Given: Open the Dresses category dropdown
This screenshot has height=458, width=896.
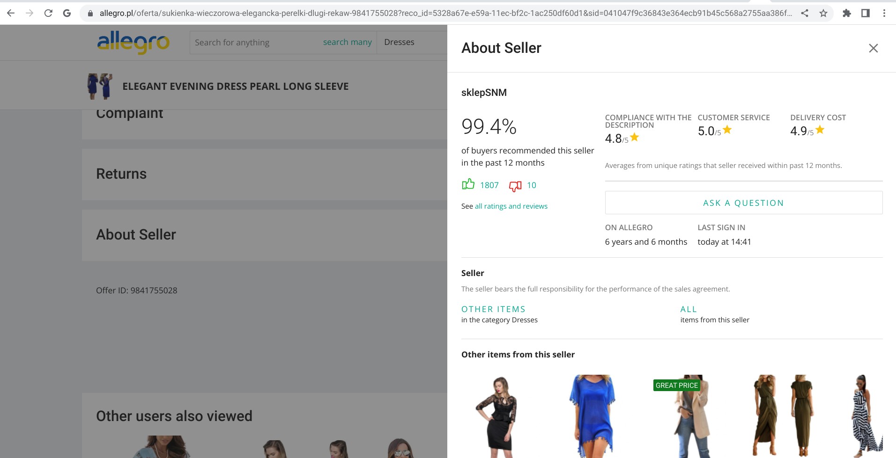Looking at the screenshot, I should point(399,42).
